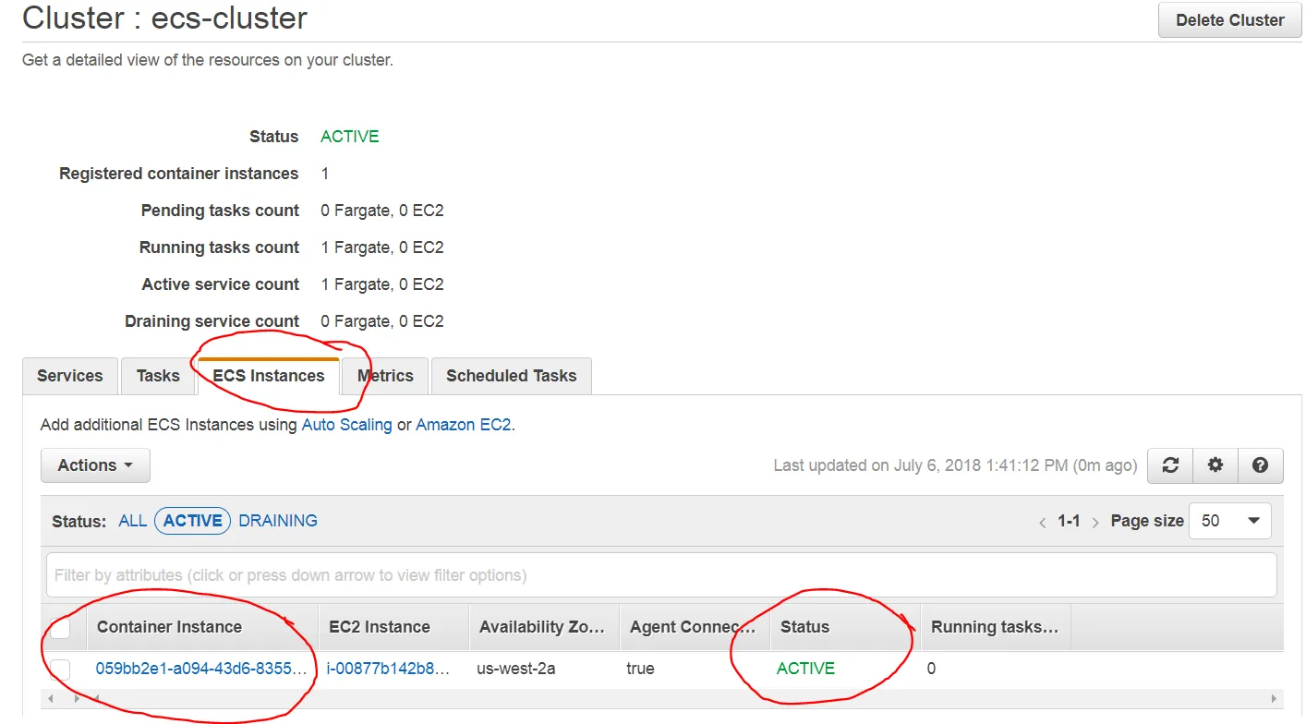Viewport: 1306px width, 724px height.
Task: Refresh the ECS instances list
Action: point(1170,465)
